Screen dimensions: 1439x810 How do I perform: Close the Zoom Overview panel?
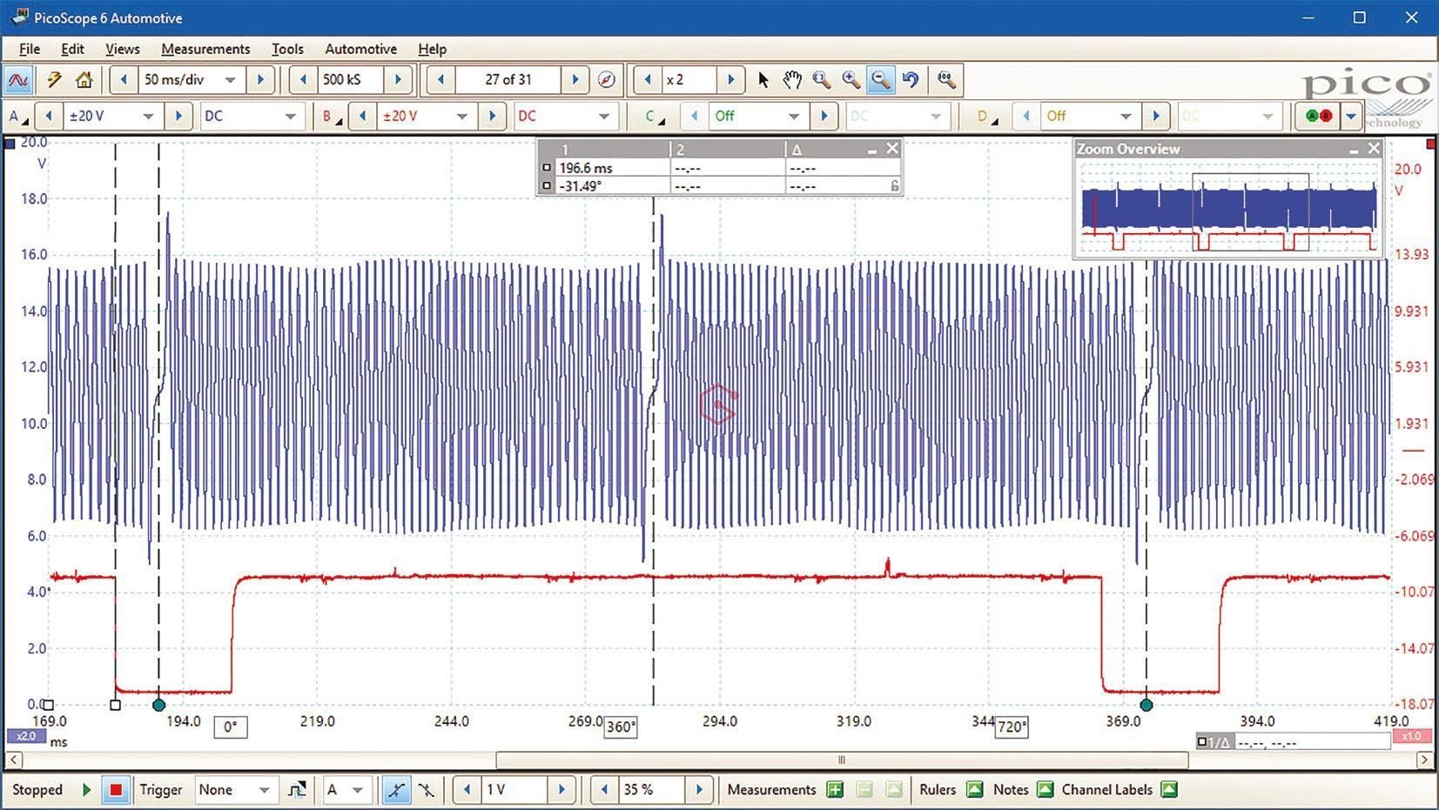(1374, 149)
